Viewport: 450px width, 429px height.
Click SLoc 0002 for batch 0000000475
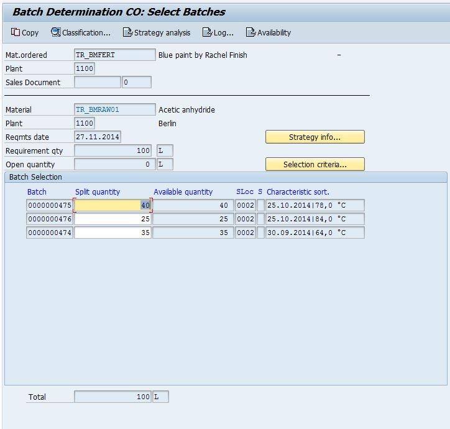246,205
